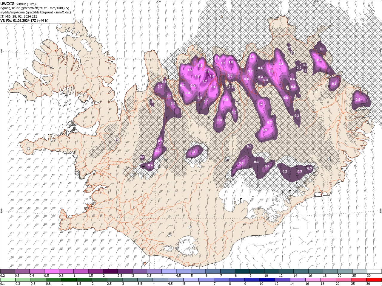
Task: Pick darkest purple upper swatch between 2 and 2.5
Action: point(110,271)
